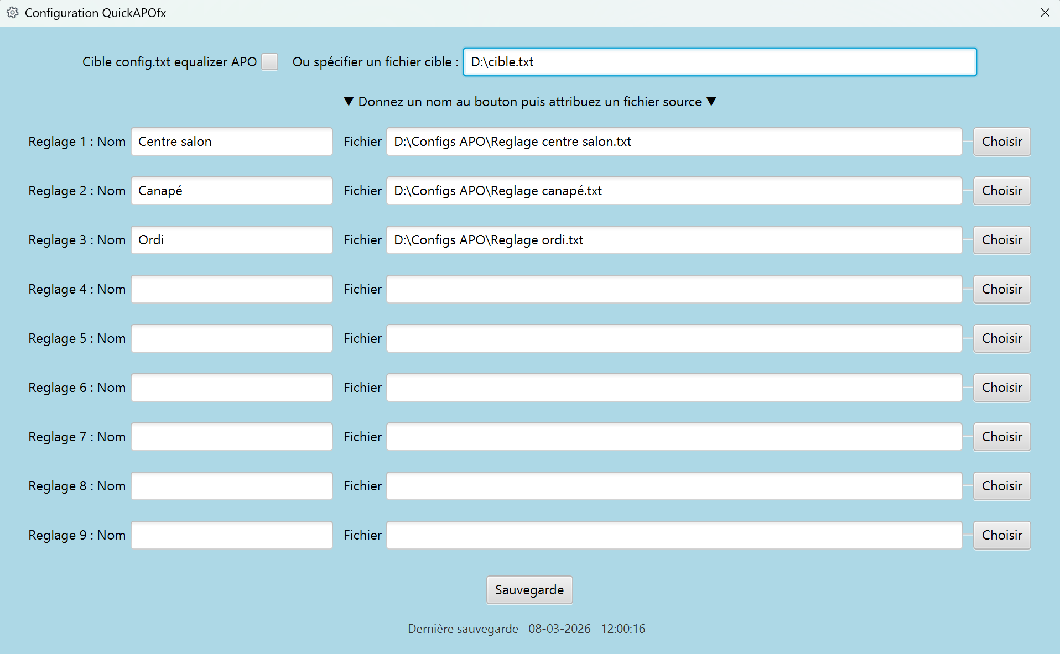Viewport: 1060px width, 654px height.
Task: Enable the Cible config.txt equalizer APO checkbox
Action: pyautogui.click(x=270, y=62)
